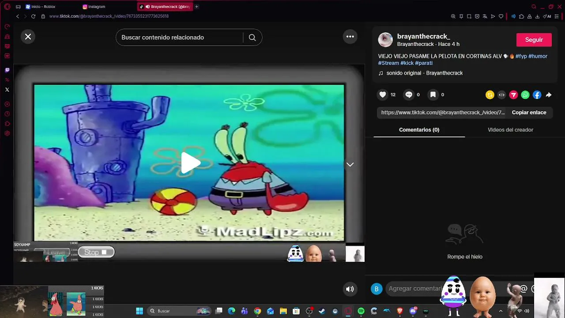This screenshot has height=318, width=565.
Task: Open the browser downloads icon
Action: (x=537, y=16)
